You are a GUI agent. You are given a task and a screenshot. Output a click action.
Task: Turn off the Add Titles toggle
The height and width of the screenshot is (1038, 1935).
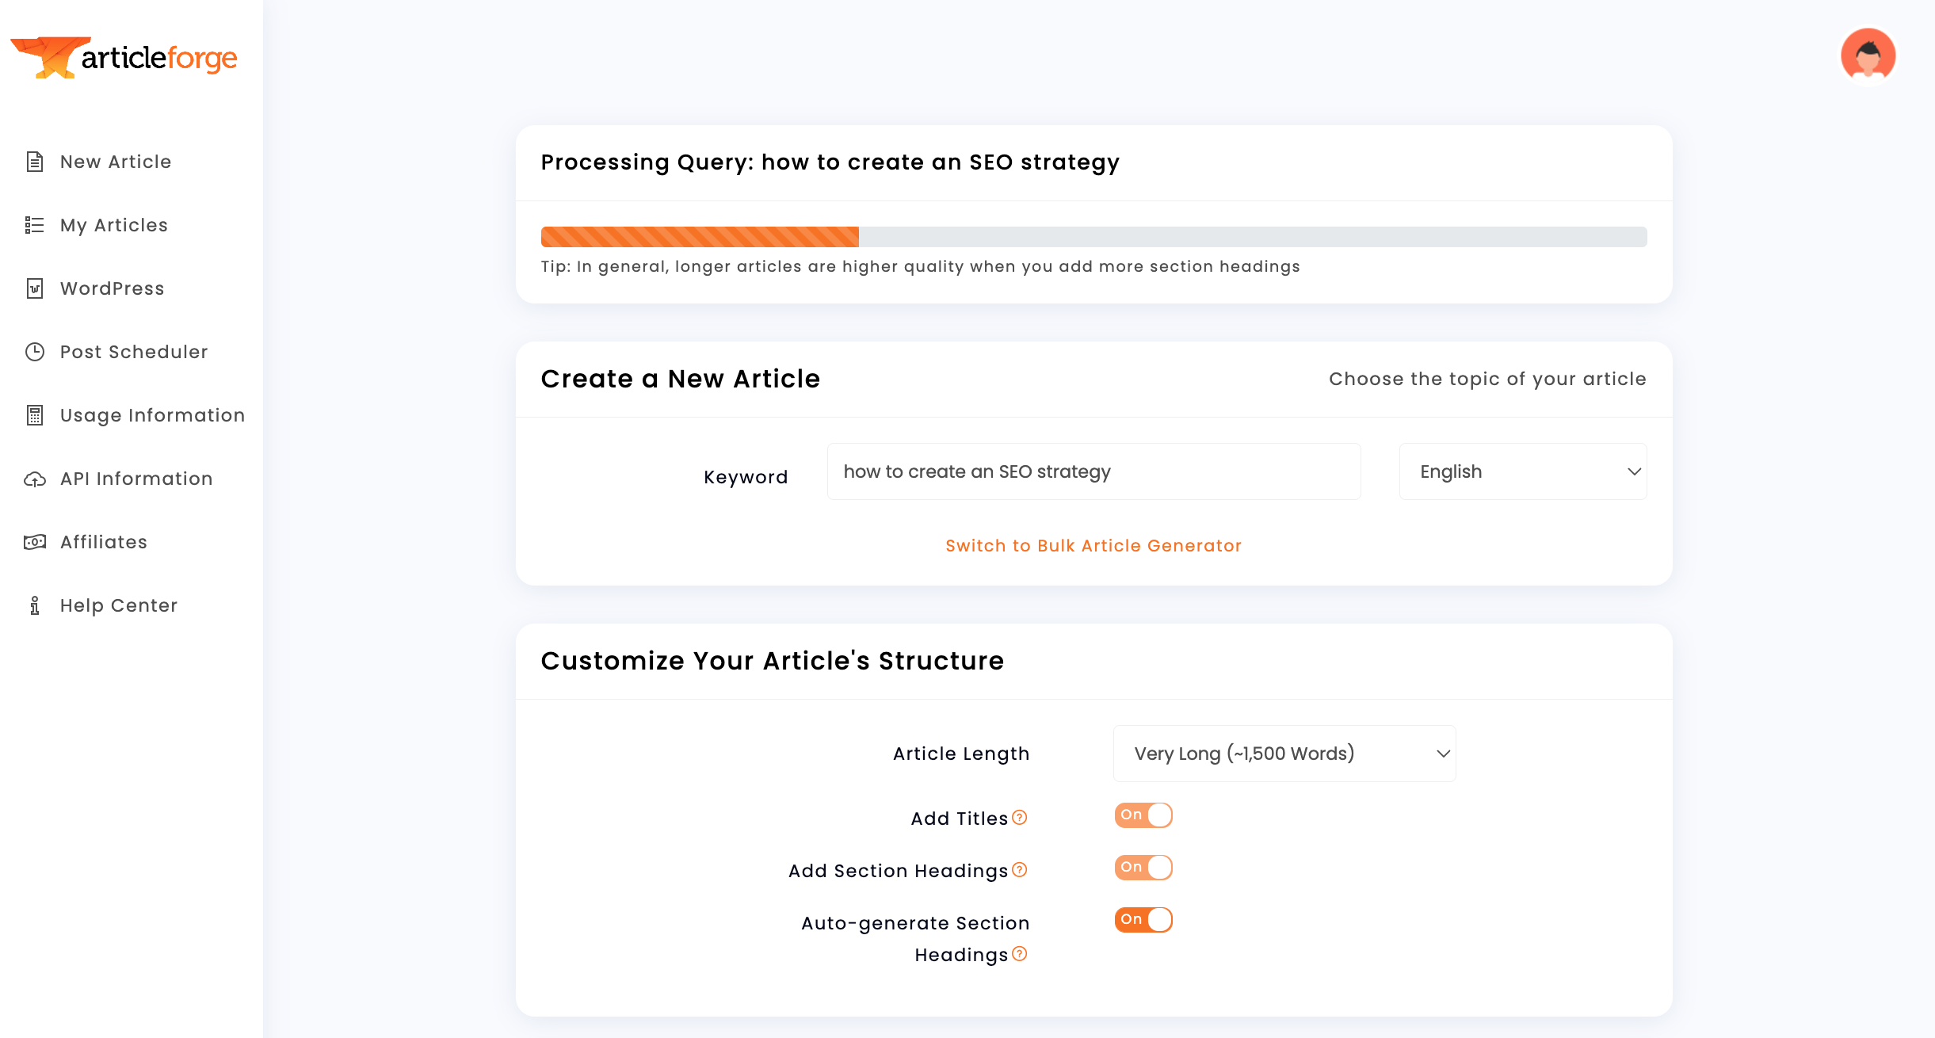[x=1143, y=815]
